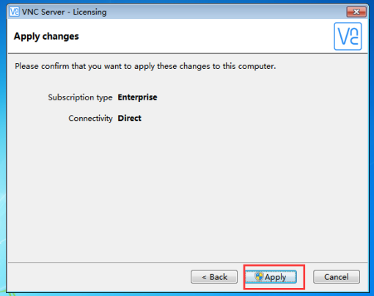This screenshot has width=374, height=296.
Task: Go back with the < Back button
Action: [x=214, y=277]
